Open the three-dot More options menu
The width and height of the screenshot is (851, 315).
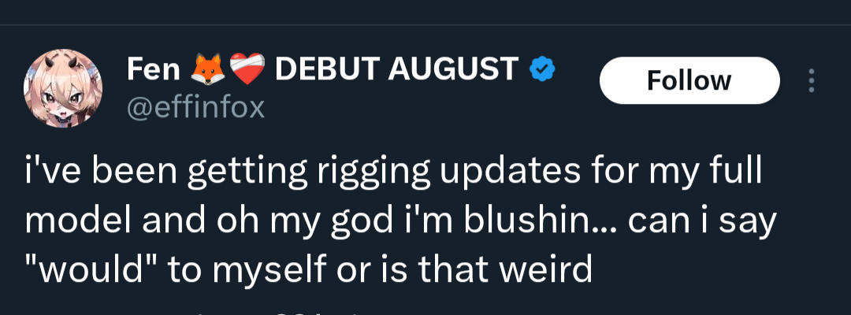click(x=812, y=80)
